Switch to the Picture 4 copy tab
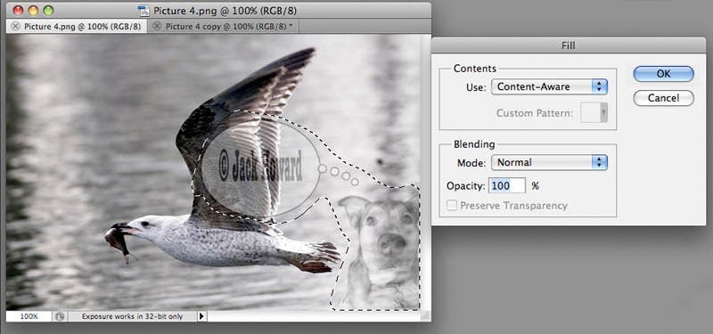The height and width of the screenshot is (334, 713). [224, 27]
